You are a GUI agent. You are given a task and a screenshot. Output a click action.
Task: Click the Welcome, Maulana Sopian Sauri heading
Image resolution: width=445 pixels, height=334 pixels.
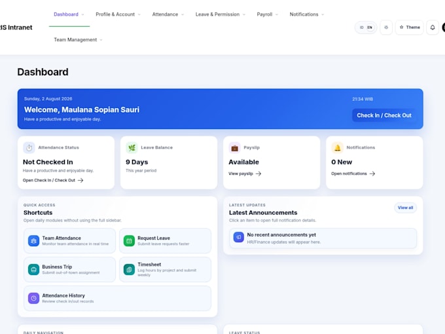pos(82,110)
